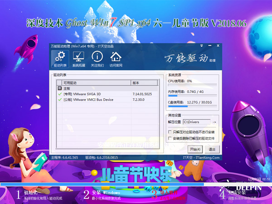
Task: Select version text 7.14.01.5025
Action: coord(142,94)
